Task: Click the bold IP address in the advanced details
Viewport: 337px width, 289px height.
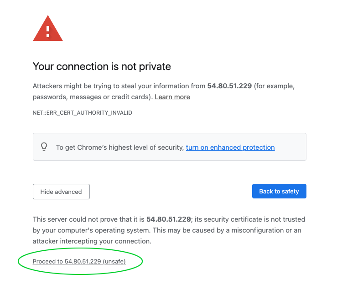Action: tap(169, 219)
